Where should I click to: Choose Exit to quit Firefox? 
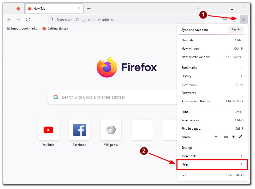[212, 175]
